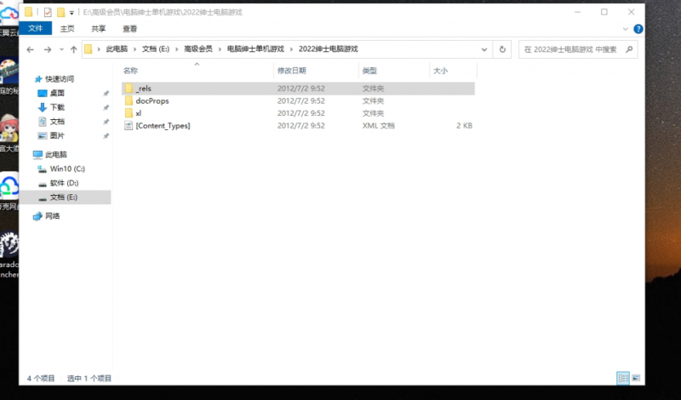The height and width of the screenshot is (400, 681).
Task: Go forward with the right arrow
Action: coord(48,49)
